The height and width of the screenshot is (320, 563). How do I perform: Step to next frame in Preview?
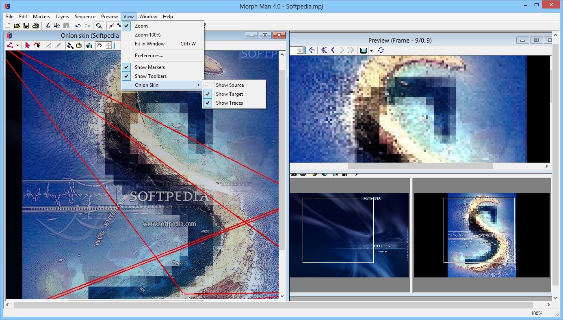click(342, 50)
